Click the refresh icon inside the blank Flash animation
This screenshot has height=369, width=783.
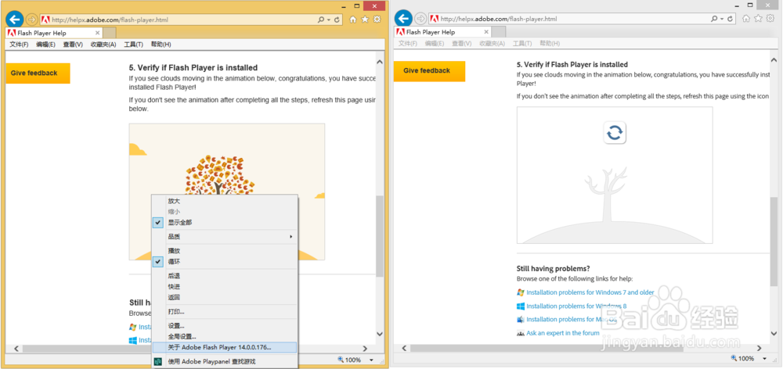point(615,132)
